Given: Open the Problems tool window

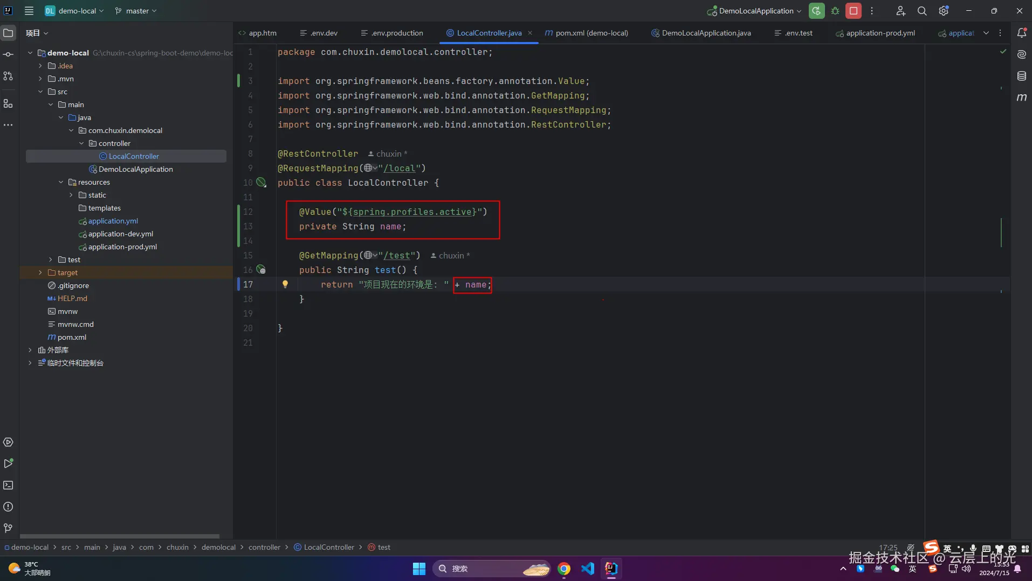Looking at the screenshot, I should (8, 507).
